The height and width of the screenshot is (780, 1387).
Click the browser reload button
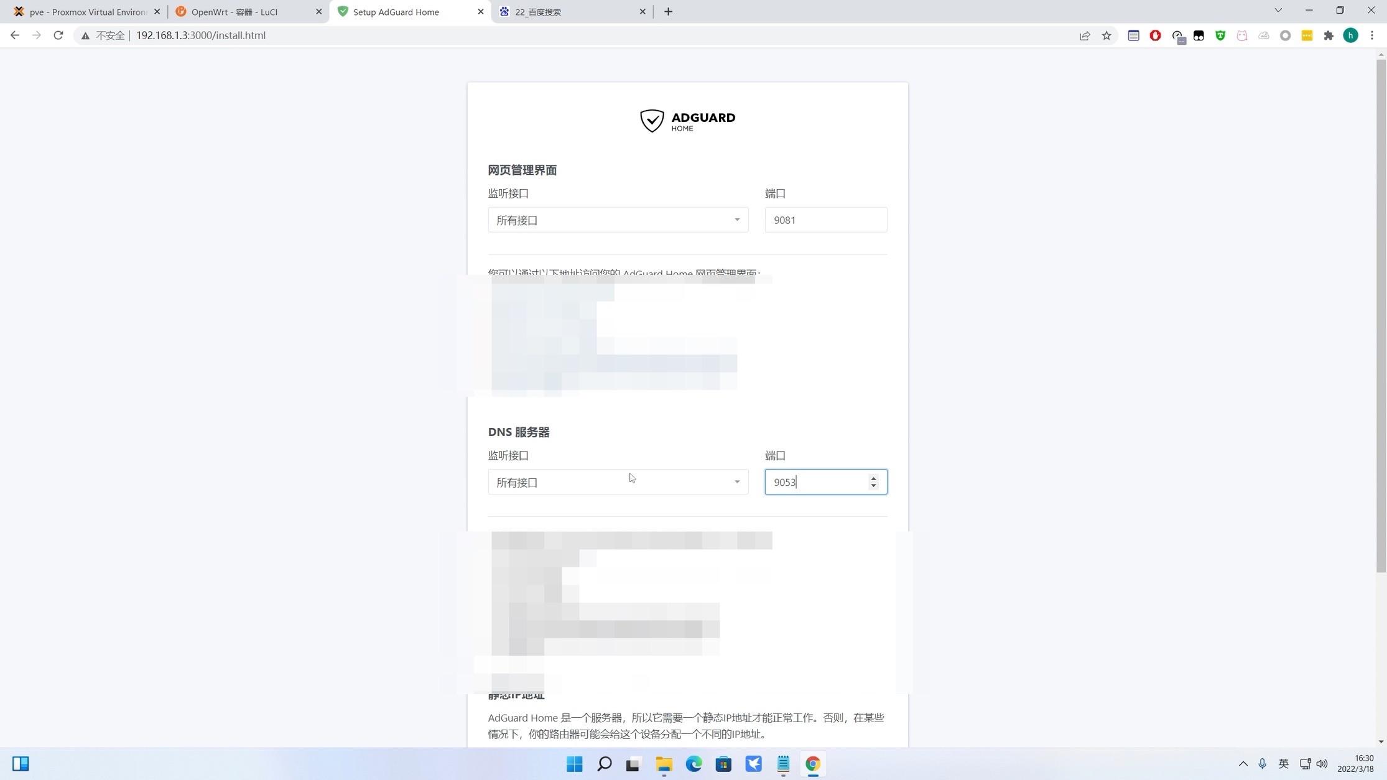tap(58, 35)
